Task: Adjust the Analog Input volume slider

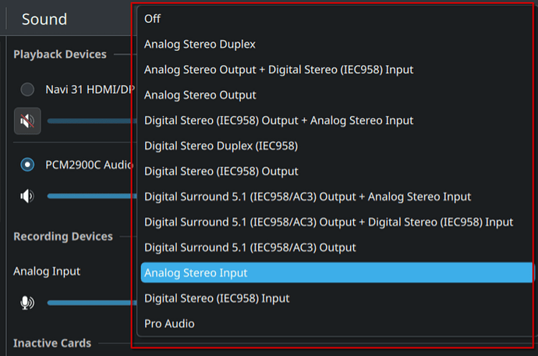Action: coord(92,303)
